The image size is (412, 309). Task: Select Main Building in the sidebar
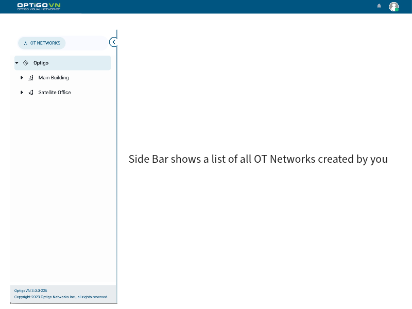(x=53, y=77)
